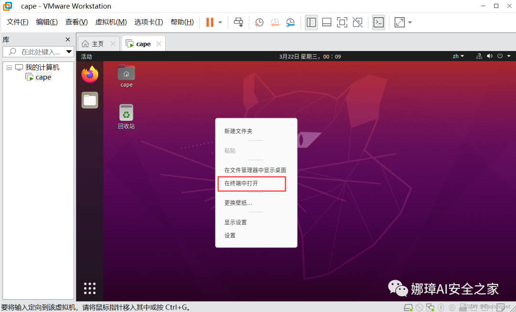
Task: Click the message log note icon in status bar
Action: tap(500, 307)
